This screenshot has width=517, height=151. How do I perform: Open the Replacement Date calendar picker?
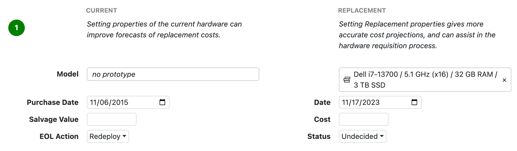[x=415, y=102]
